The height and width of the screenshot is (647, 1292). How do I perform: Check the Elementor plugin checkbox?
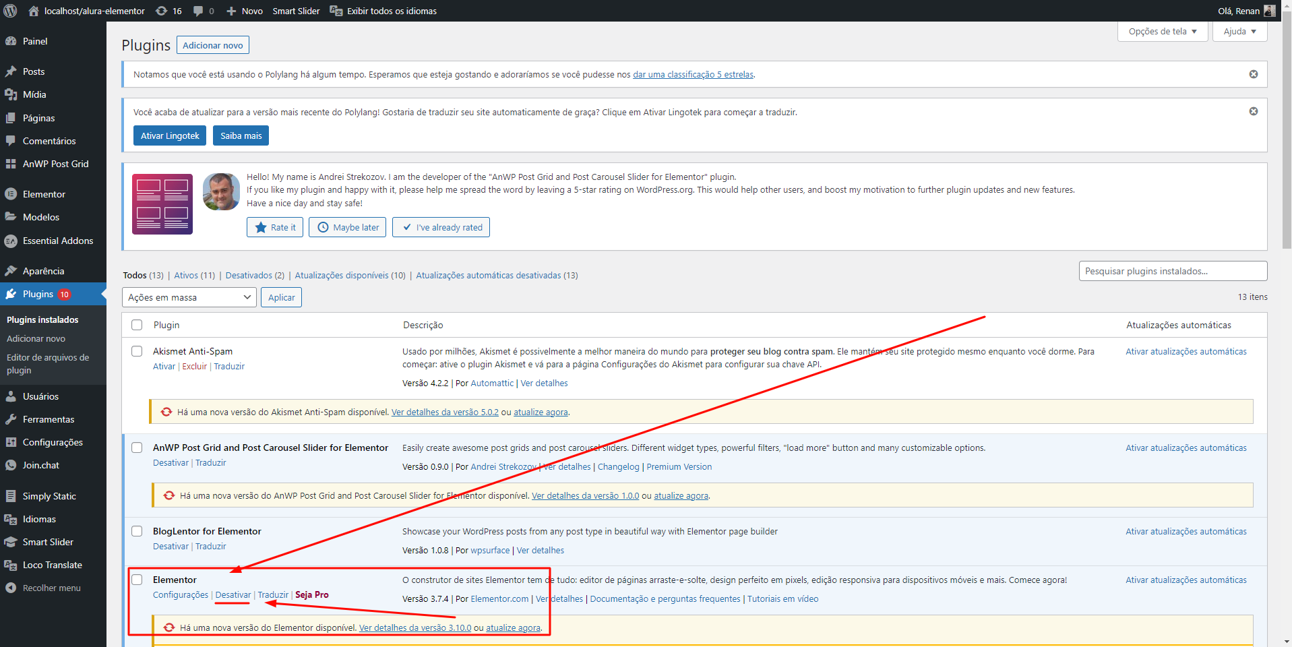(137, 580)
